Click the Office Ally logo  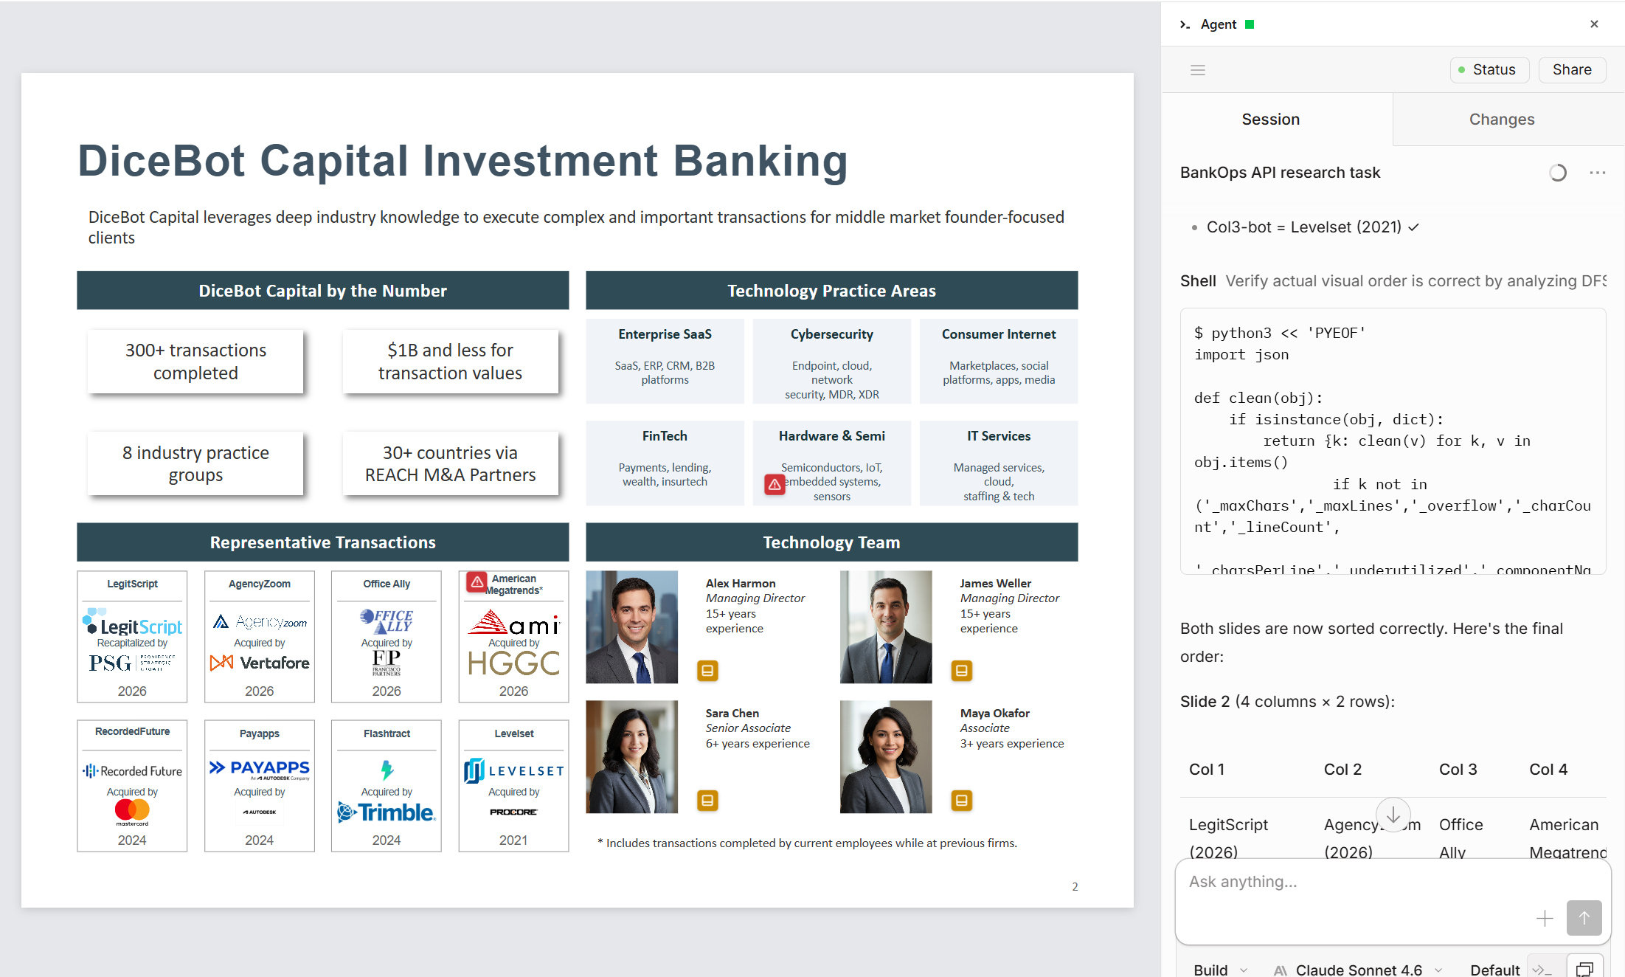coord(387,621)
